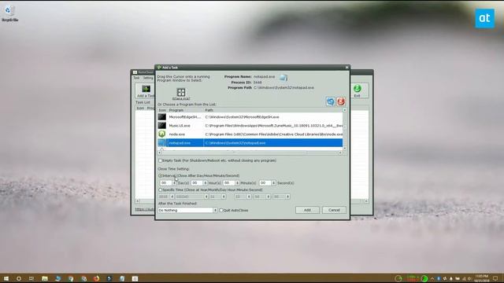The width and height of the screenshot is (504, 283).
Task: Select the Music.UI.exe row
Action: pyautogui.click(x=250, y=126)
